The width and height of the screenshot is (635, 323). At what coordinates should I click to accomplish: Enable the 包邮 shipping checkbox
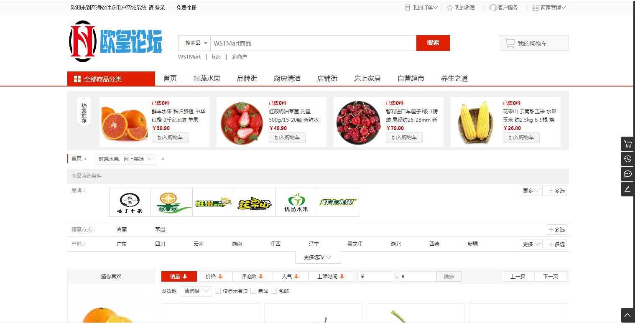[274, 291]
